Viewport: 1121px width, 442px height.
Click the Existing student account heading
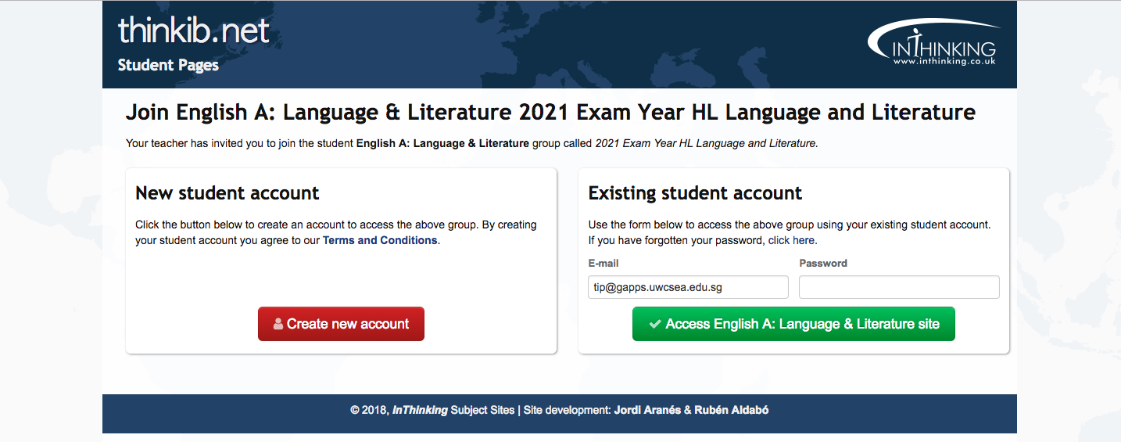(695, 193)
